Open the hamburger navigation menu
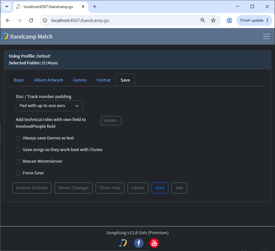This screenshot has width=275, height=251. click(x=266, y=36)
